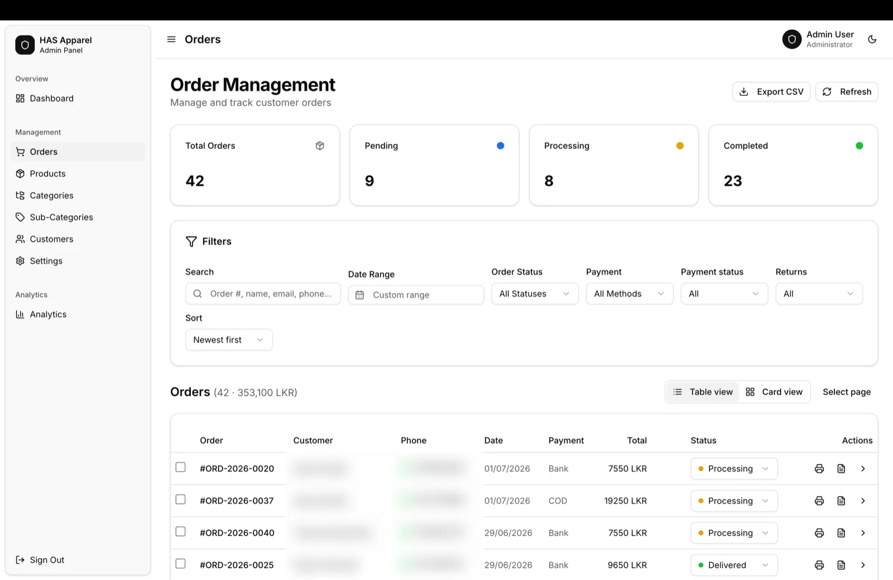The width and height of the screenshot is (893, 580).
Task: Click the Select page button
Action: tap(847, 392)
